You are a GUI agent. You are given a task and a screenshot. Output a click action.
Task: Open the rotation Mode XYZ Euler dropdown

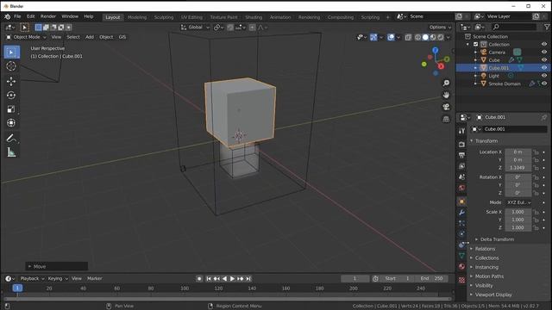point(518,202)
